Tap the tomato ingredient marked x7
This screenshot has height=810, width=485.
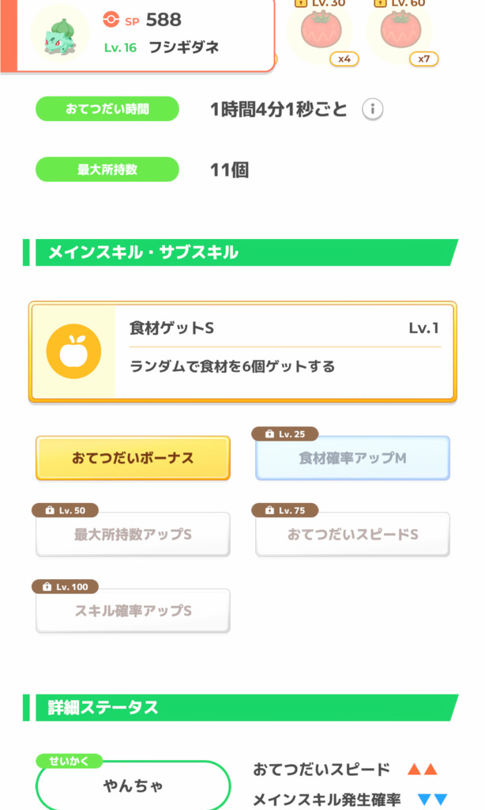(x=400, y=32)
